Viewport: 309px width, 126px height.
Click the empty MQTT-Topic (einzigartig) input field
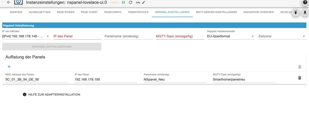[180, 36]
